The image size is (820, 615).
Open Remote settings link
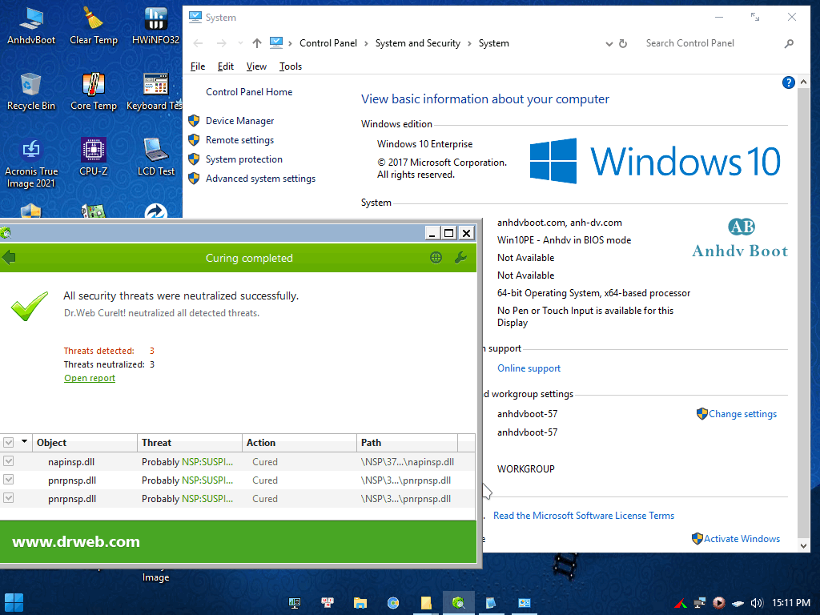[x=239, y=140]
